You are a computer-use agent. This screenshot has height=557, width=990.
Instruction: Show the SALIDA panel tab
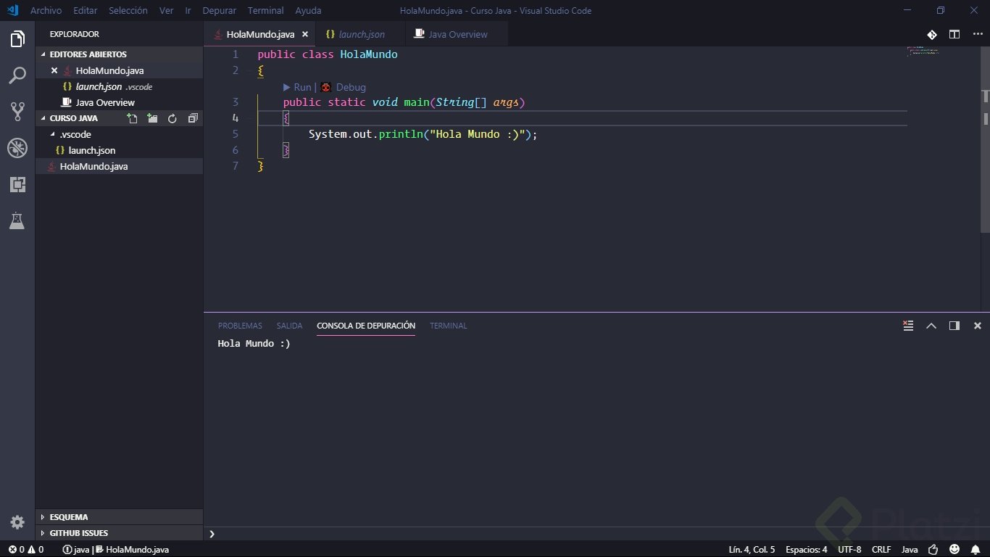click(289, 326)
